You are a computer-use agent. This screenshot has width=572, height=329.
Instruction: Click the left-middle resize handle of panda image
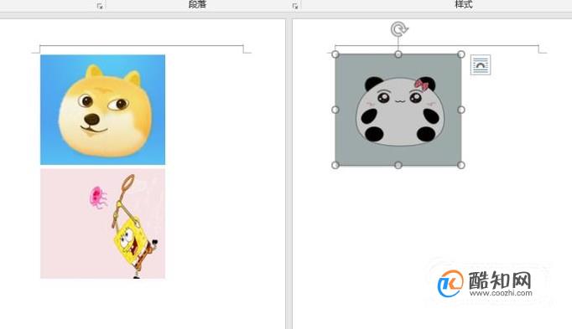335,110
